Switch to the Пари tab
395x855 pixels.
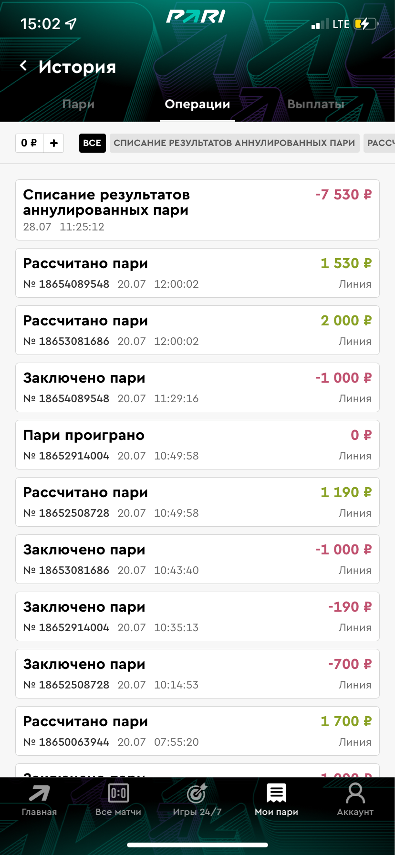[78, 104]
